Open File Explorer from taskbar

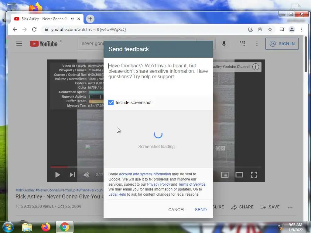click(27, 227)
